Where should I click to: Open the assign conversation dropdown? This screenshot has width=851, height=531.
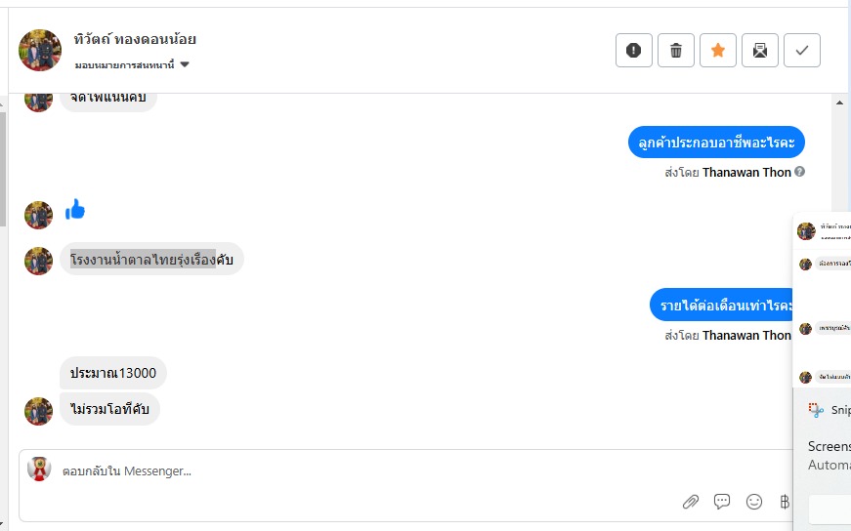tap(124, 65)
